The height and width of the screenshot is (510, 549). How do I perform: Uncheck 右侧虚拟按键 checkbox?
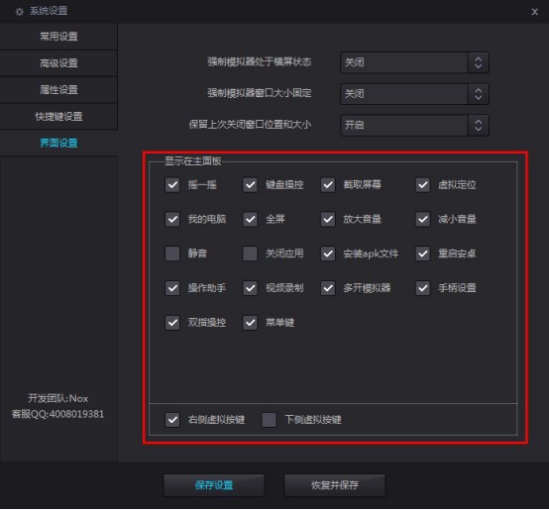(172, 420)
